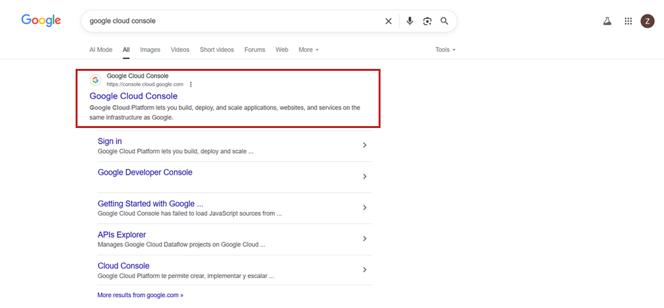Click into the search input field
Image resolution: width=664 pixels, height=308 pixels.
tap(233, 21)
